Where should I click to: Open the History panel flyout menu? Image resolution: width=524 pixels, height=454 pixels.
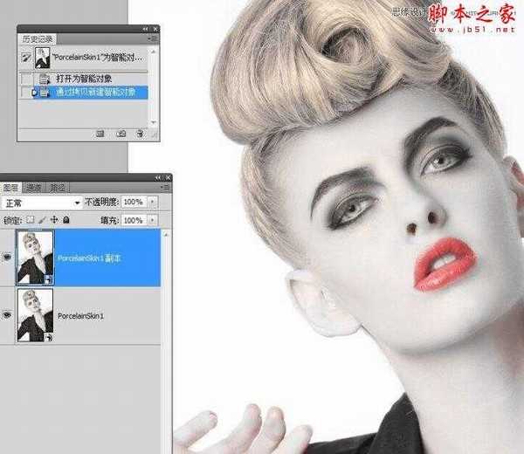tap(153, 39)
